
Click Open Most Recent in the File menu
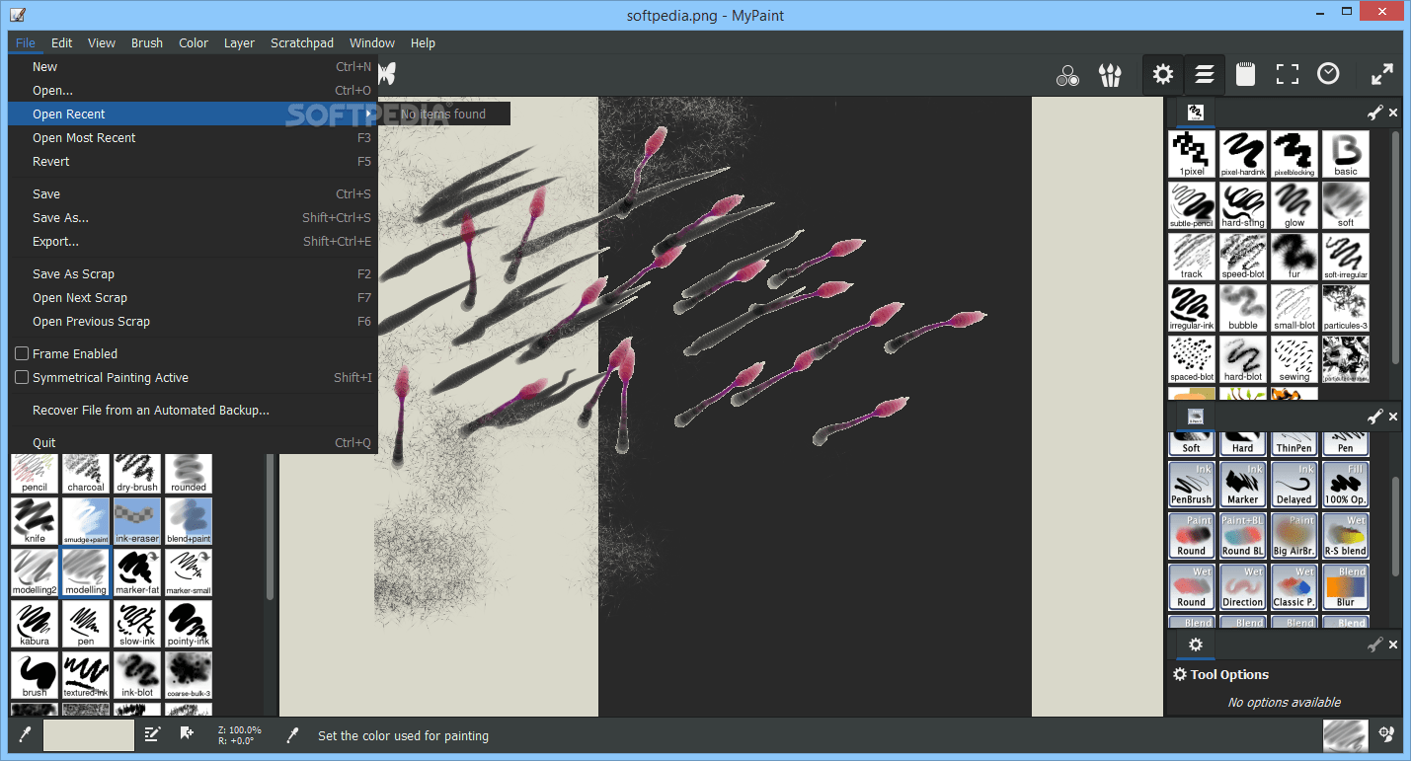84,137
